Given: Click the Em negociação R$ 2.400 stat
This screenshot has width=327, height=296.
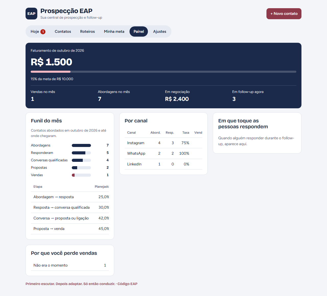Looking at the screenshot, I should click(x=177, y=96).
